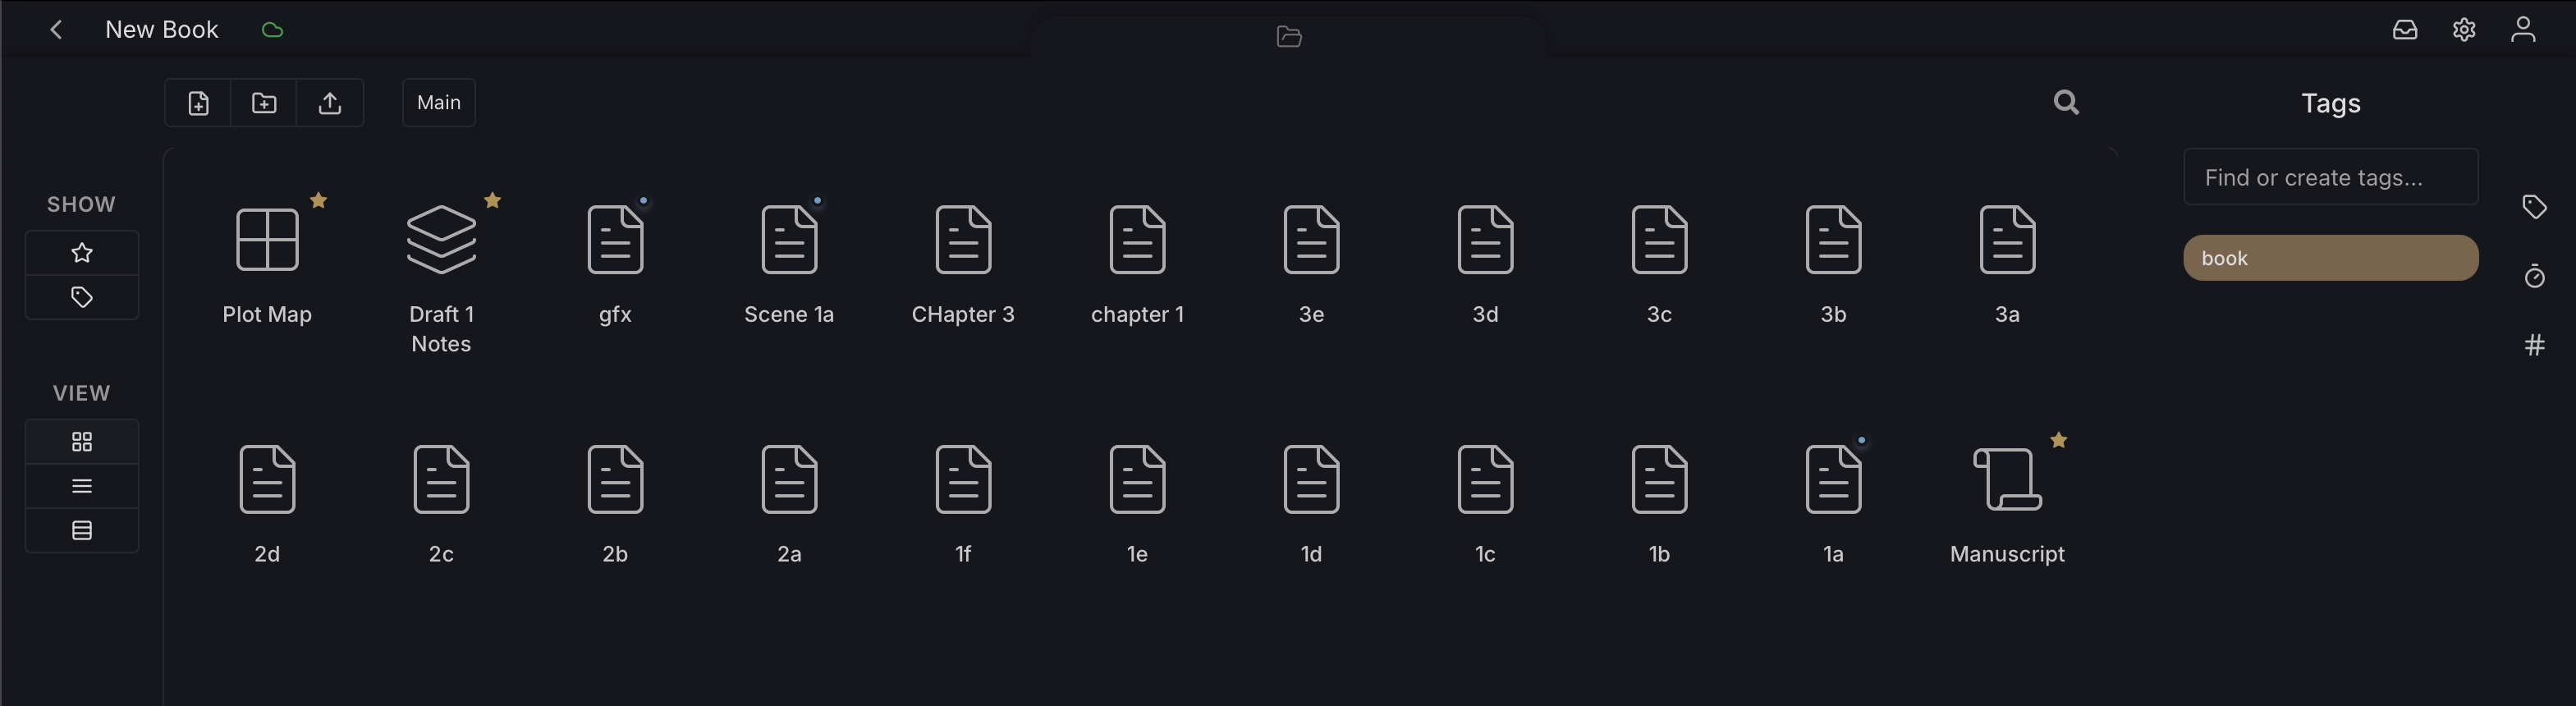2576x706 pixels.
Task: Switch to list view
Action: (82, 486)
